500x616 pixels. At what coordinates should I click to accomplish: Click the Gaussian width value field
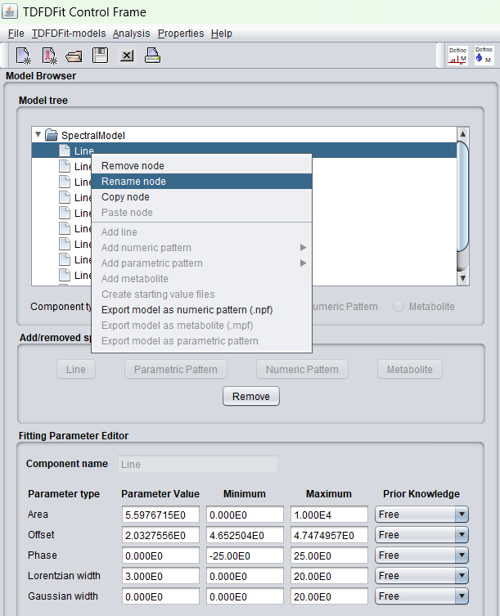pyautogui.click(x=160, y=596)
